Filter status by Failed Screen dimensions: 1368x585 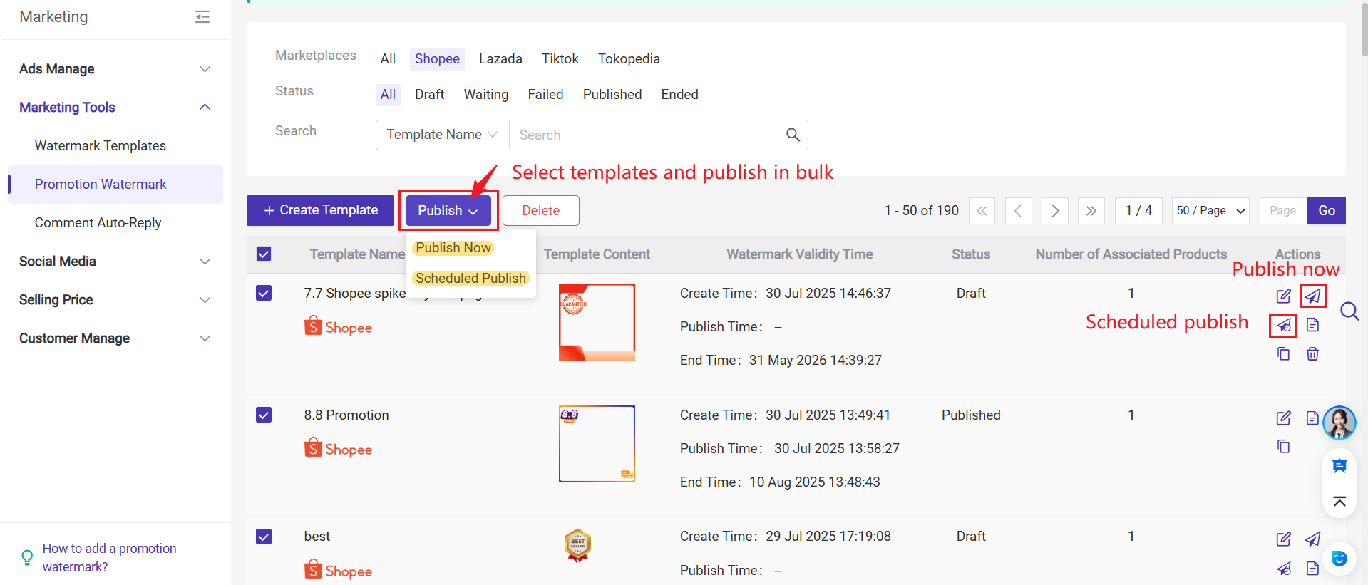(545, 95)
